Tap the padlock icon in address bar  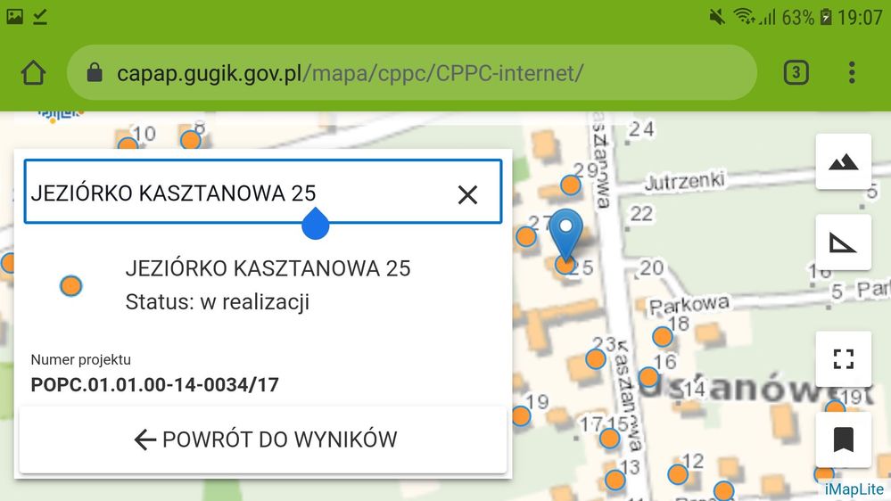(x=95, y=73)
